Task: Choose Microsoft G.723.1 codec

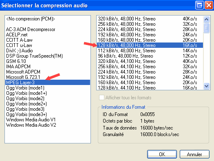Action: 48,77
